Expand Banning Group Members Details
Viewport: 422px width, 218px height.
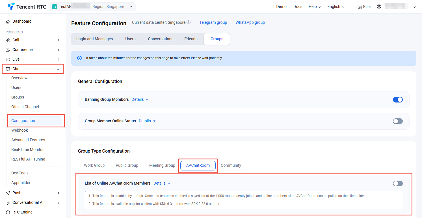tap(140, 100)
